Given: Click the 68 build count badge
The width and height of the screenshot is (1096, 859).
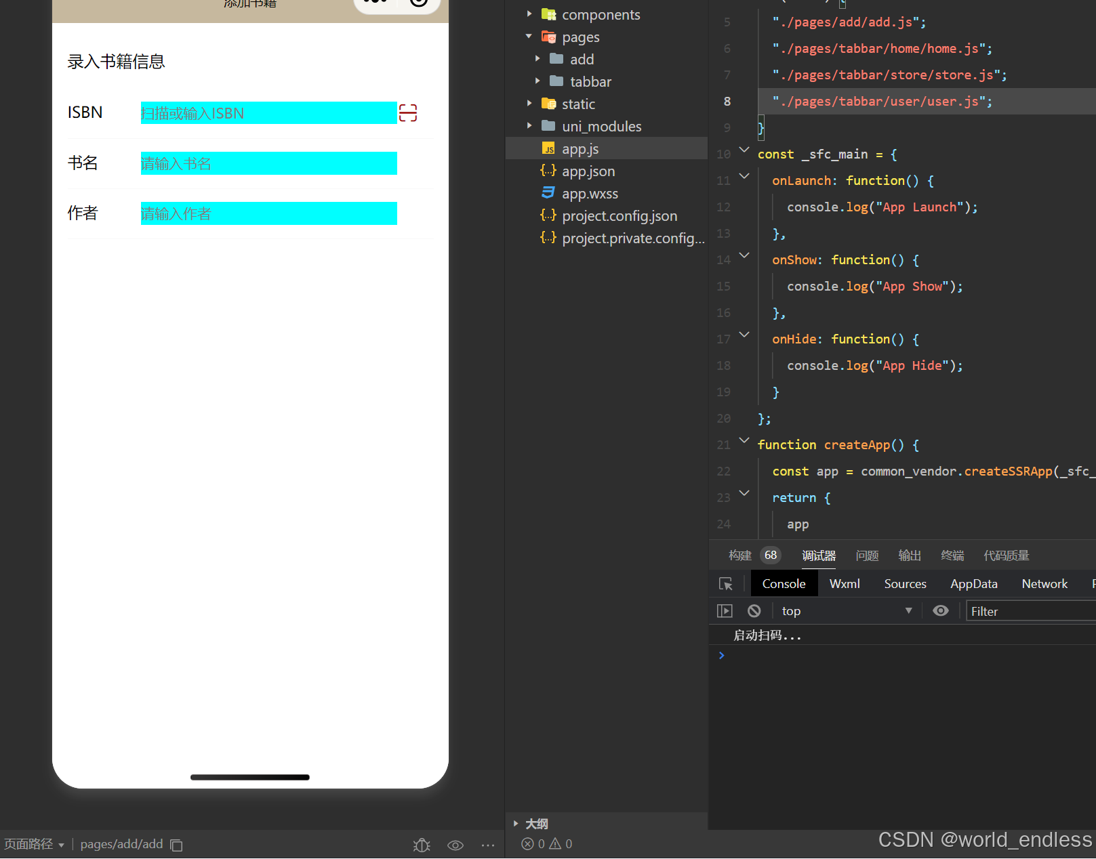Looking at the screenshot, I should (771, 556).
